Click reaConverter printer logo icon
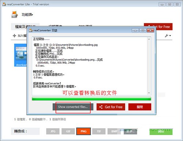The height and width of the screenshot is (141, 183). coord(15,15)
